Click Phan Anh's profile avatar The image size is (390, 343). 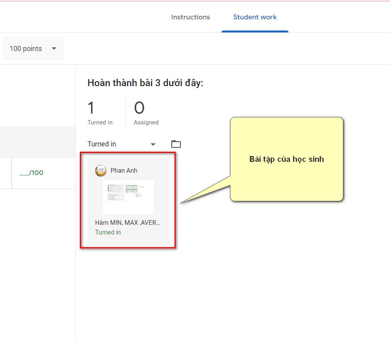[101, 170]
